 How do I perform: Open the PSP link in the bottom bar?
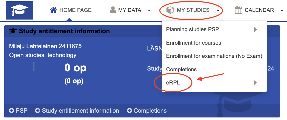pos(22,111)
